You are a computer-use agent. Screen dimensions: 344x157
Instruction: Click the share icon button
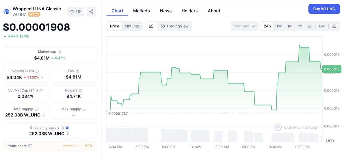point(91,12)
